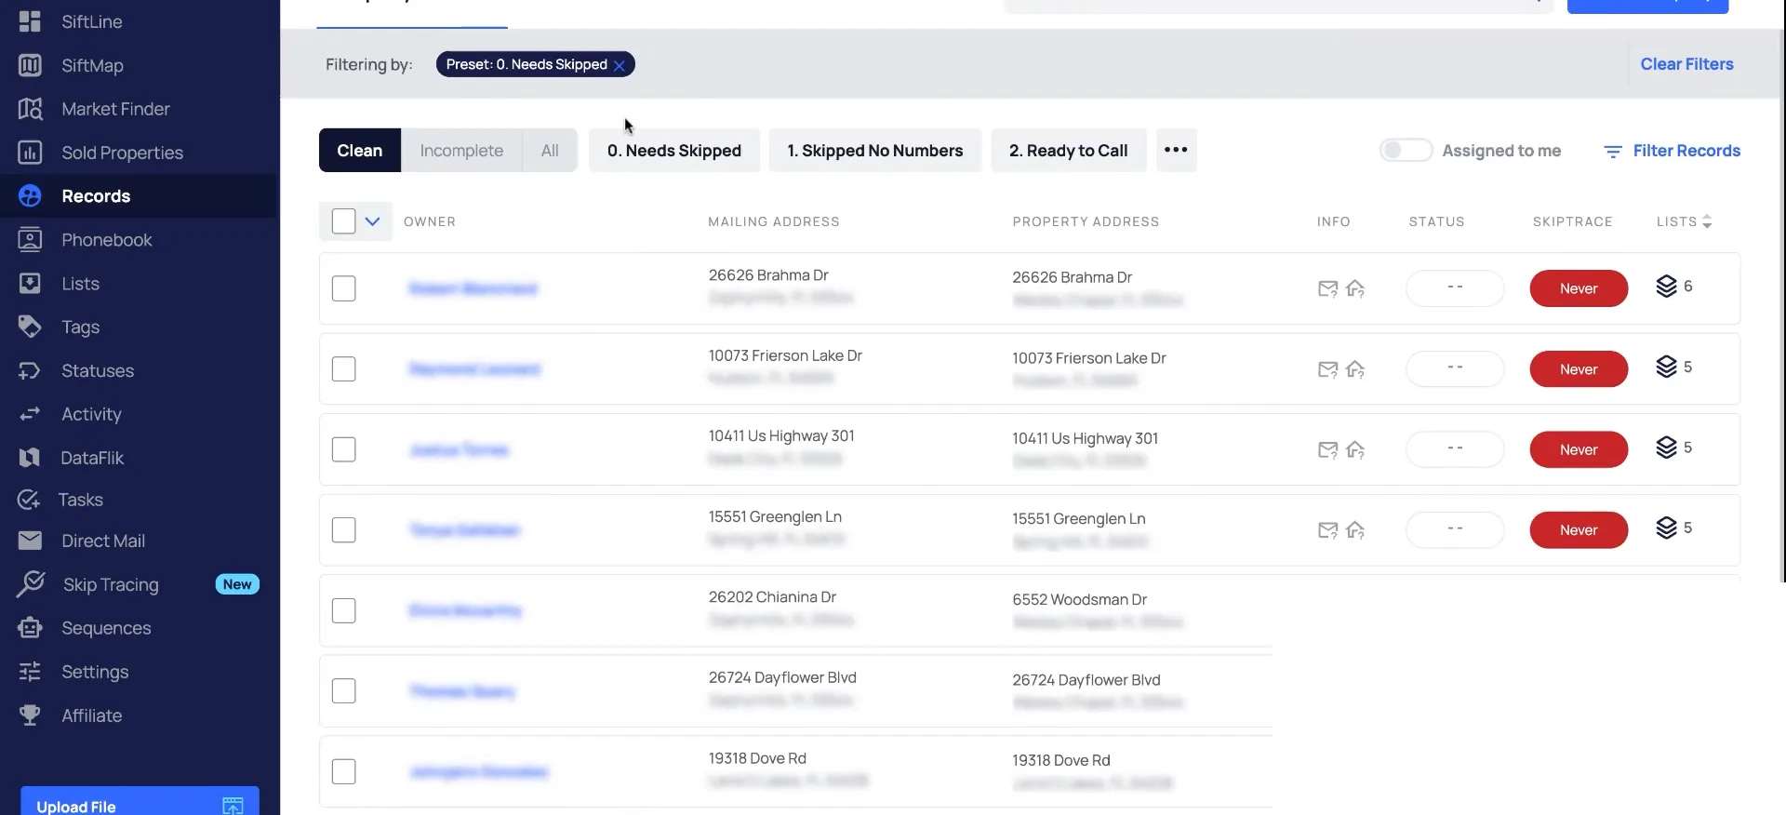The image size is (1786, 815).
Task: Click the Settings sliders icon
Action: [30, 672]
